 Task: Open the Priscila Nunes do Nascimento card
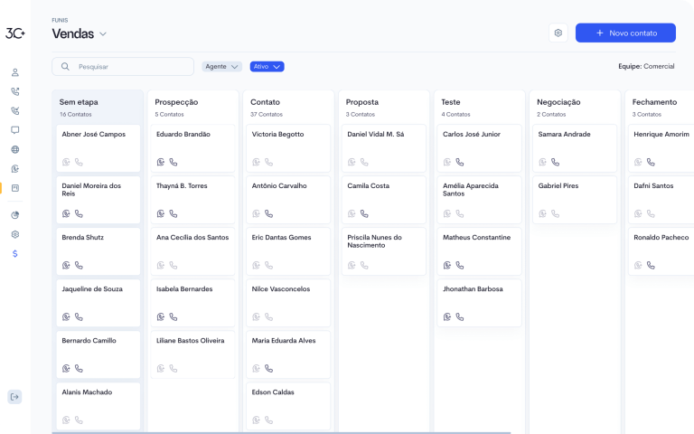[384, 251]
